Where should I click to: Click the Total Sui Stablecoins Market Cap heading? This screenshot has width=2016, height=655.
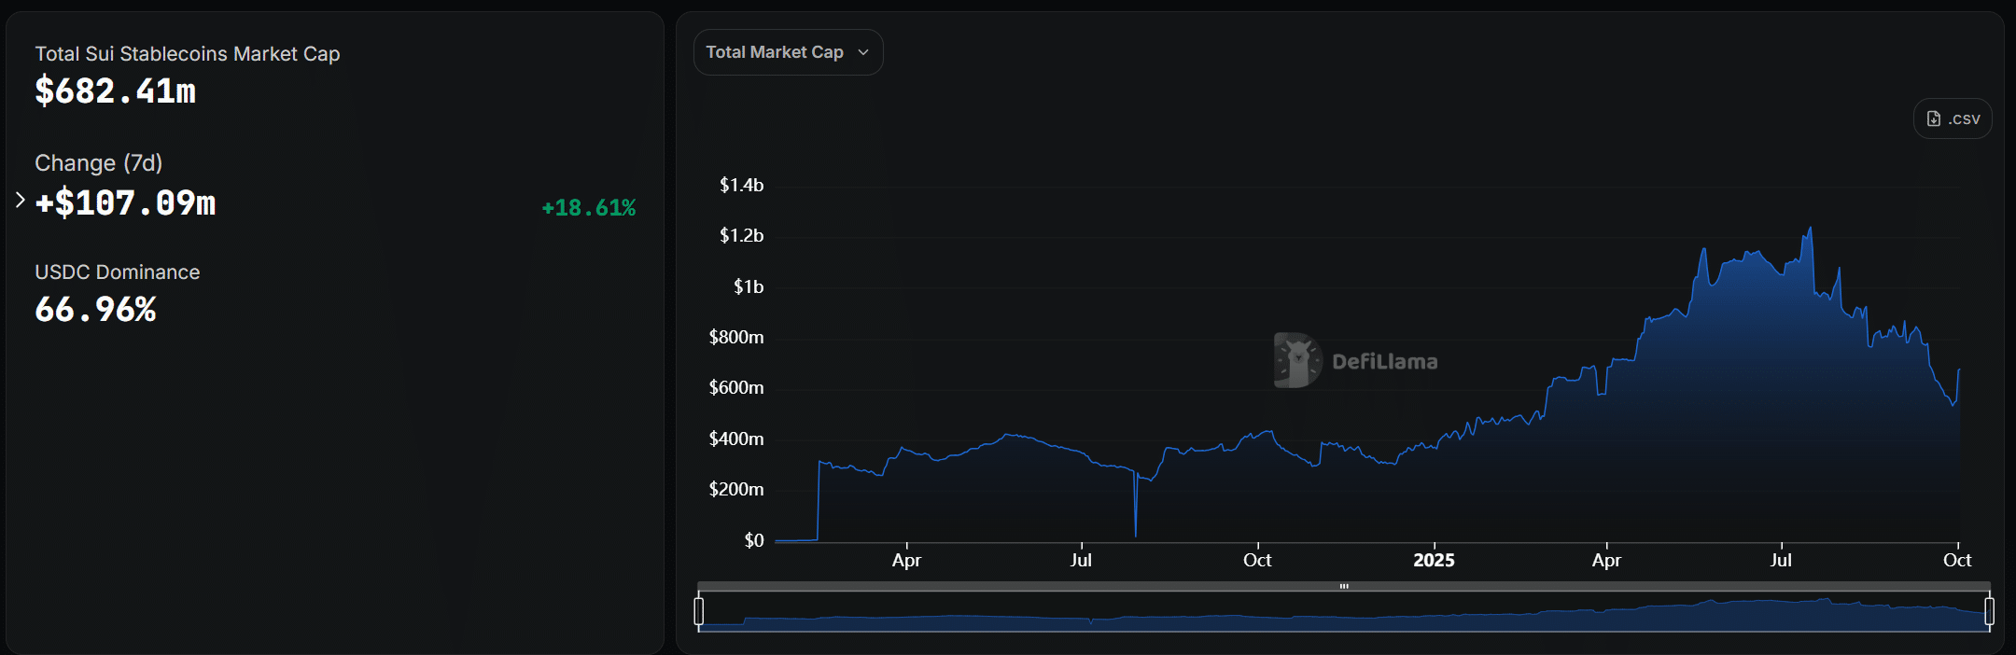tap(187, 54)
